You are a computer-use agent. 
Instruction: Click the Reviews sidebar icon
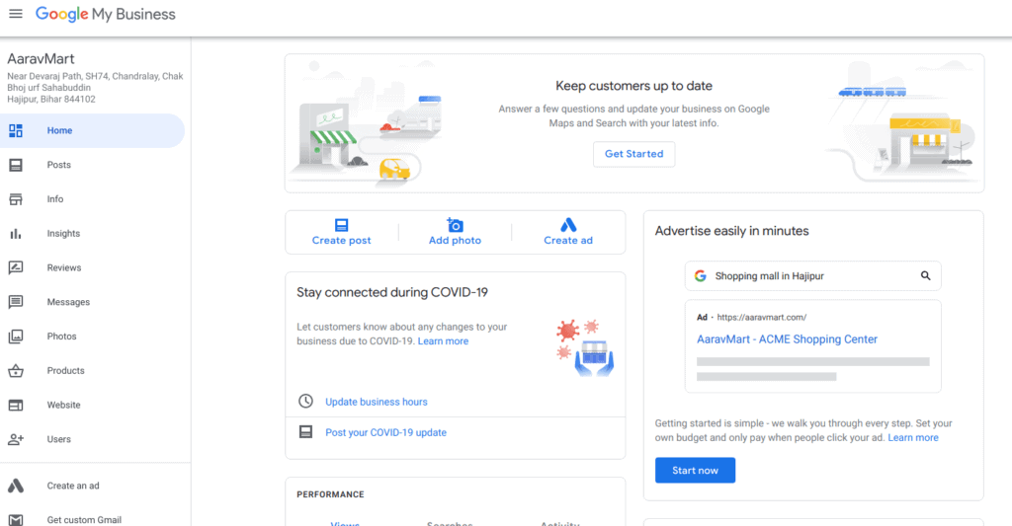tap(16, 267)
